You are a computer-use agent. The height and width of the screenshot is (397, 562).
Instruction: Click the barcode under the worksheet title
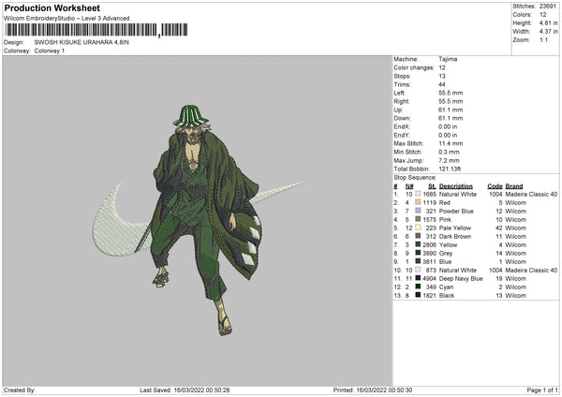(96, 30)
